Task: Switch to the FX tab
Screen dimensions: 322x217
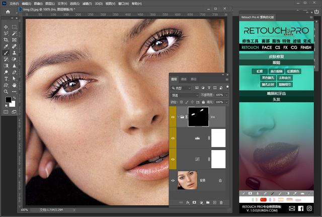Action: 285,47
